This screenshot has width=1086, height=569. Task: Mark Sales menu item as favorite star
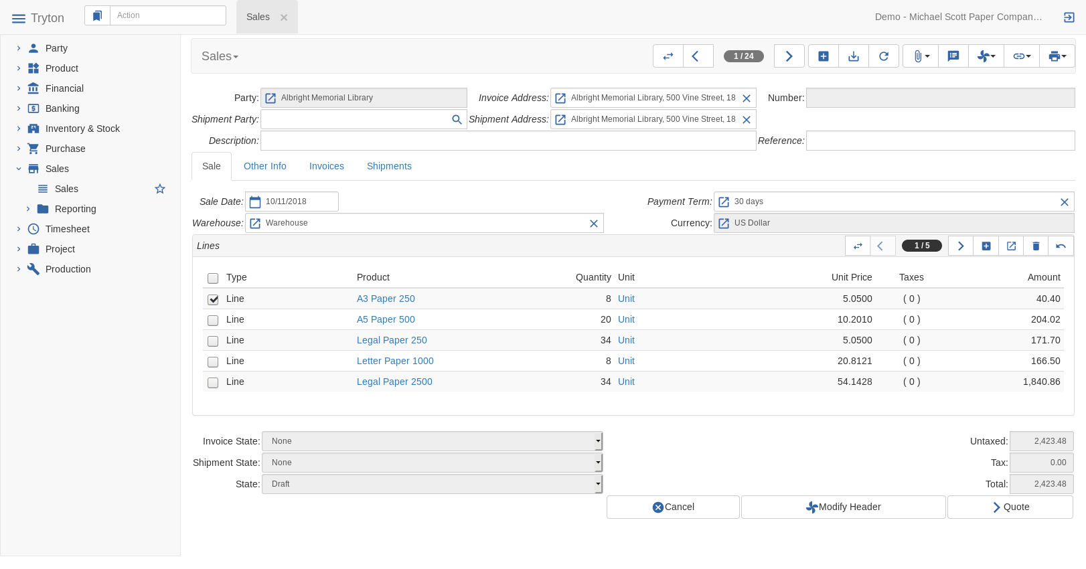160,189
